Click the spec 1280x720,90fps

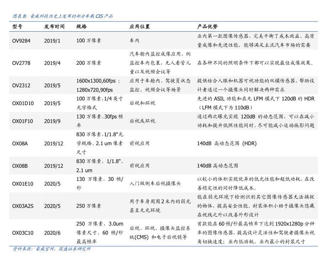pyautogui.click(x=95, y=90)
